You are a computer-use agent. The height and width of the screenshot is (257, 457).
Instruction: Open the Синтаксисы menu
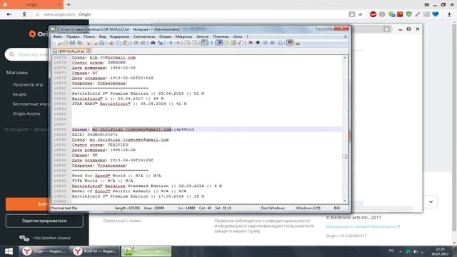(x=144, y=36)
